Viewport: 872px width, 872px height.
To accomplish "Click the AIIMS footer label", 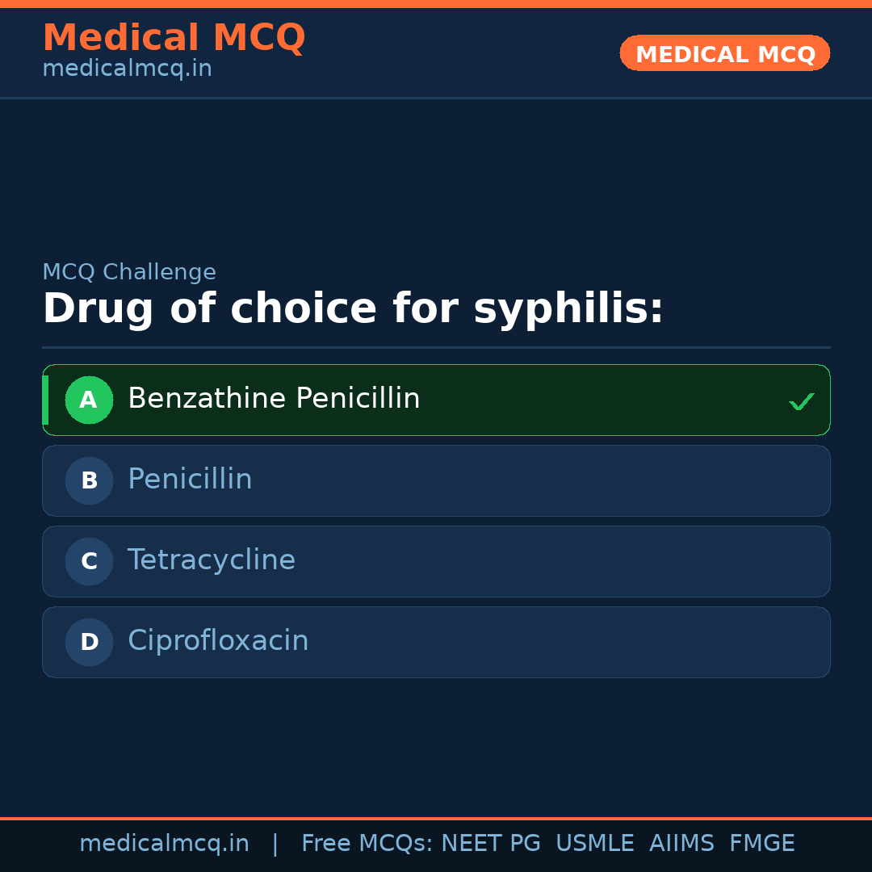I will coord(681,844).
